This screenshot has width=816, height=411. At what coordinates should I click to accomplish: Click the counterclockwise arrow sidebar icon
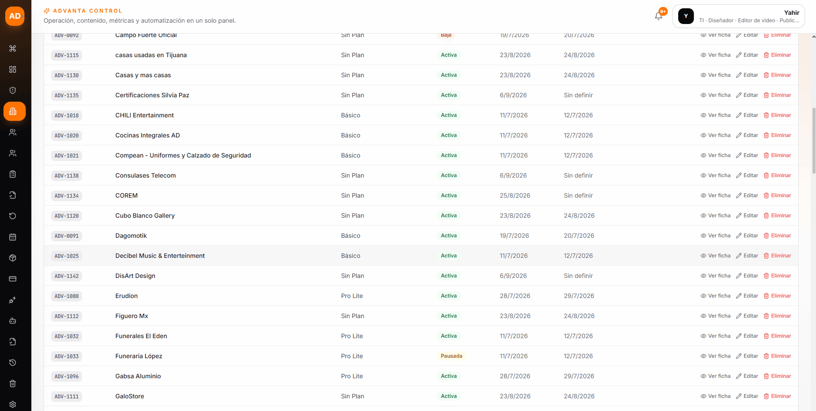(13, 216)
